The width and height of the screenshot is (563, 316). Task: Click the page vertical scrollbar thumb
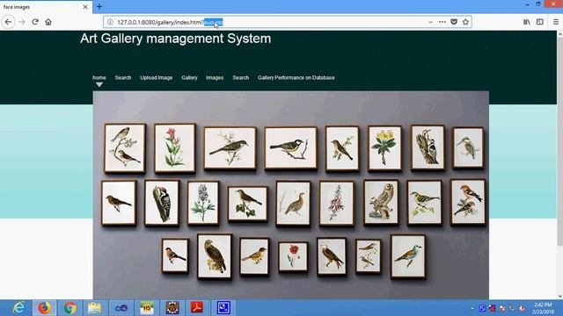559,141
